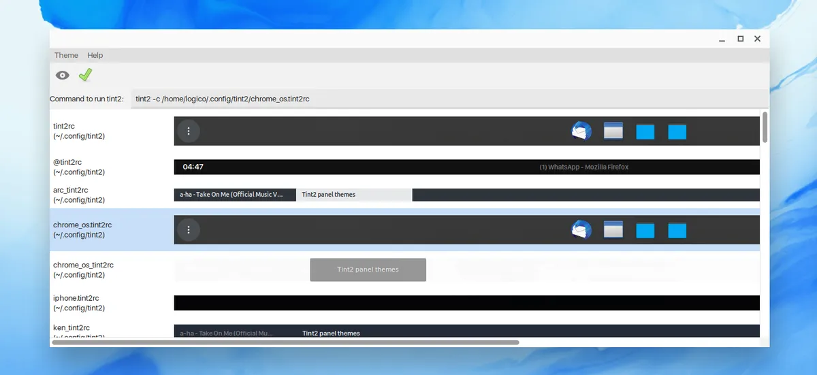Close the theme window

click(757, 39)
